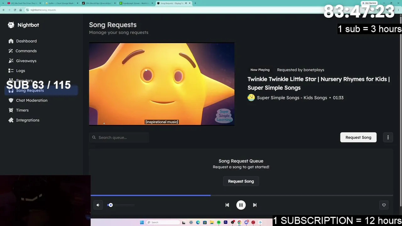Select Song Requests in the sidebar
The image size is (402, 226).
(x=41, y=90)
